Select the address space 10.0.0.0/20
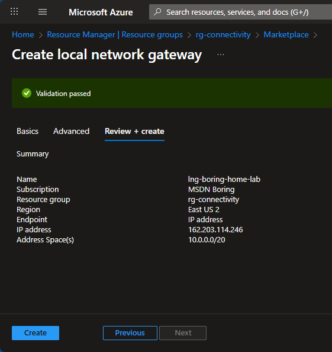Viewport: 332px width, 352px height. click(207, 240)
